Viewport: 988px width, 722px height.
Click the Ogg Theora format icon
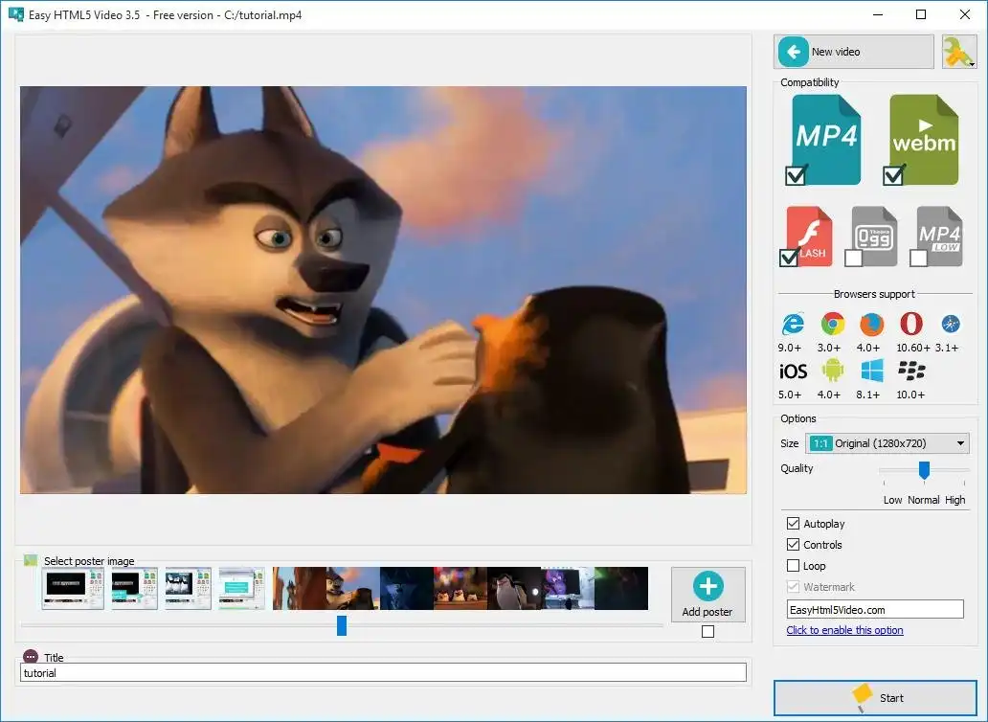[875, 236]
